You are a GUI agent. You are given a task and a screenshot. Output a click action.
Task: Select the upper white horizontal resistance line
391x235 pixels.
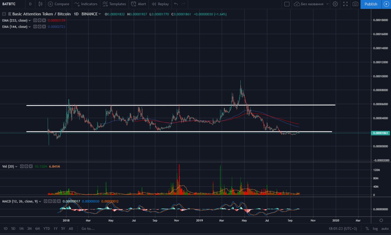point(181,105)
